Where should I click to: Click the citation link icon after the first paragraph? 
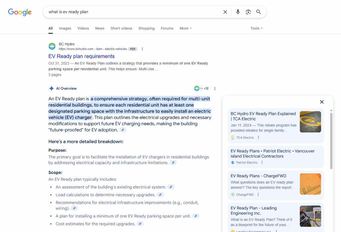coord(123,129)
